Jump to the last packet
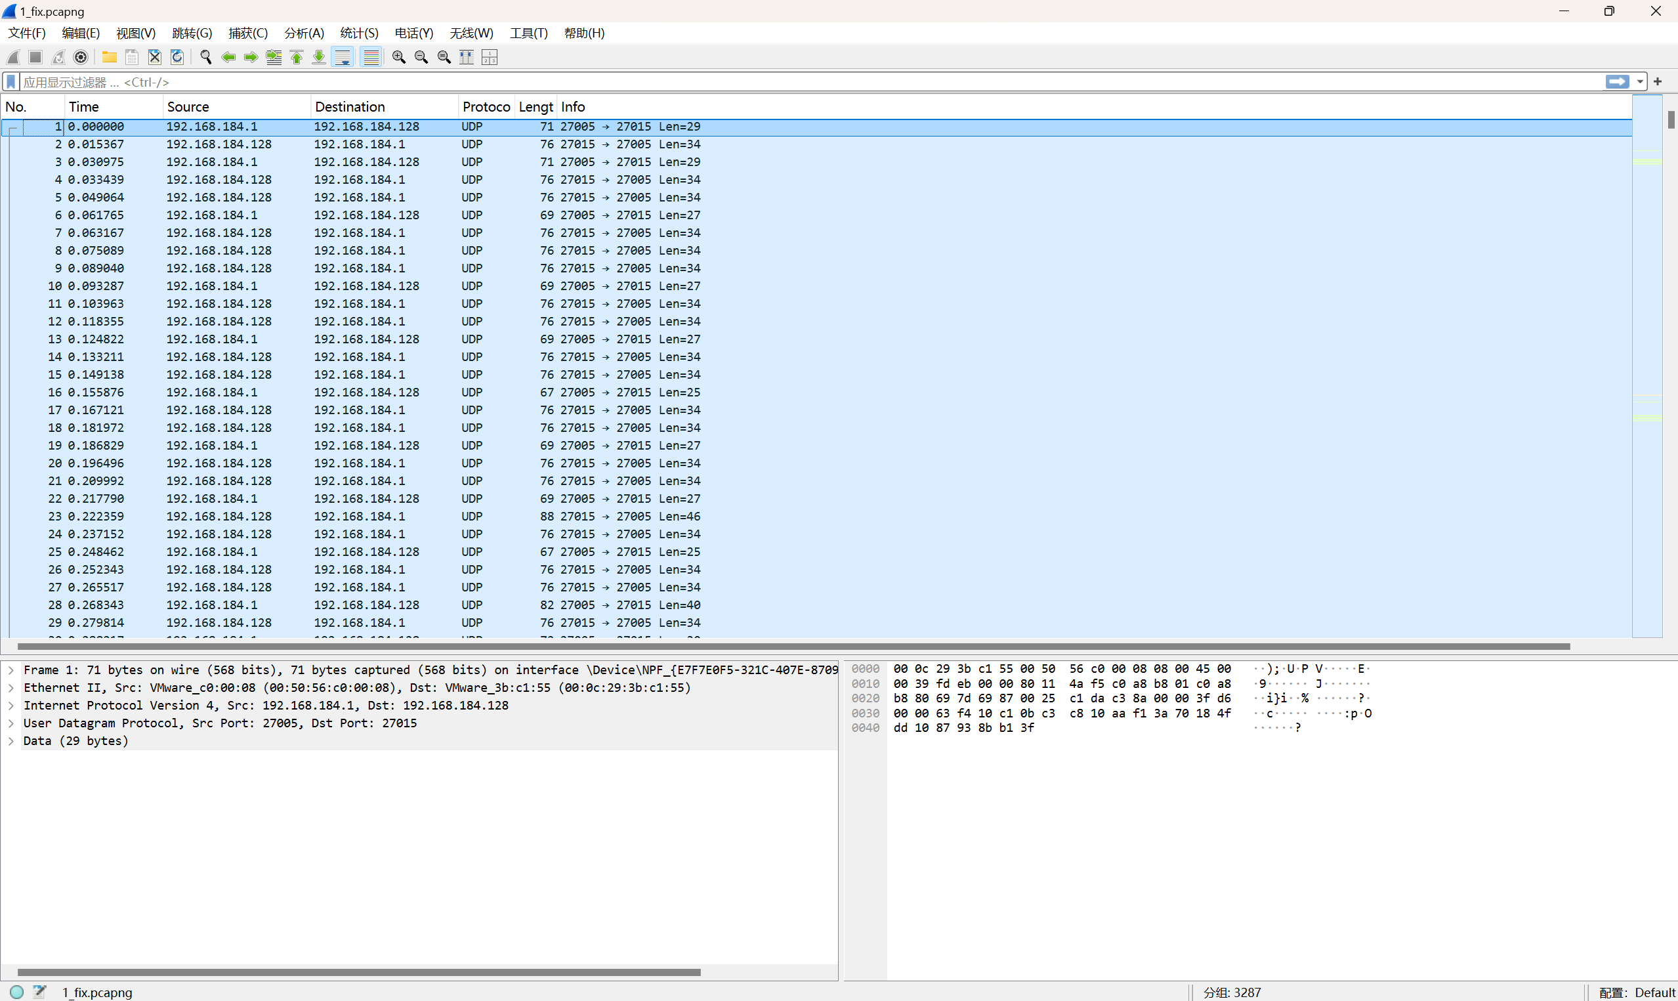Viewport: 1678px width, 1001px height. click(319, 57)
